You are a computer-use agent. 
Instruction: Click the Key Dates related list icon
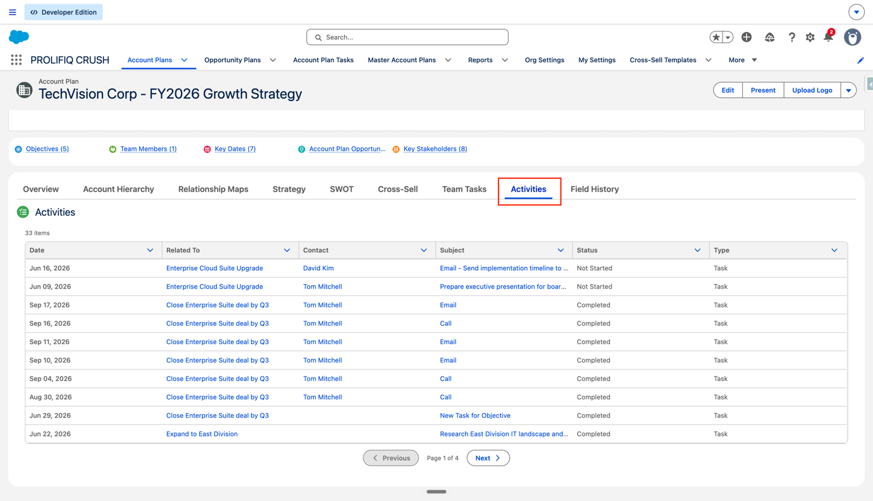pyautogui.click(x=207, y=149)
